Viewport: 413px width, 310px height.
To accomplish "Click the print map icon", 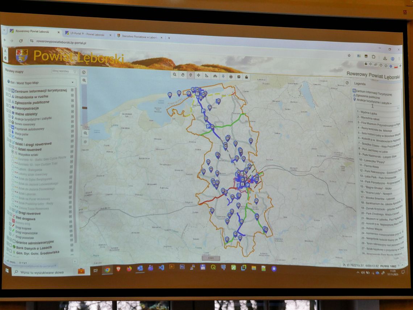I will click(231, 76).
